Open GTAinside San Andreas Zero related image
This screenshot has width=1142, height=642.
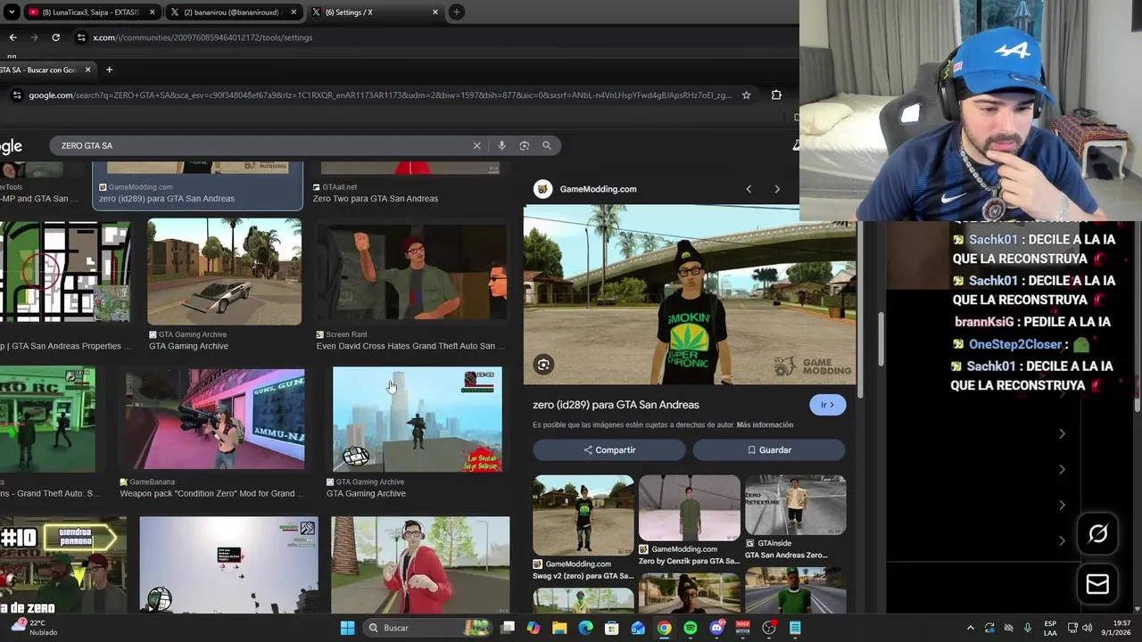coord(795,505)
